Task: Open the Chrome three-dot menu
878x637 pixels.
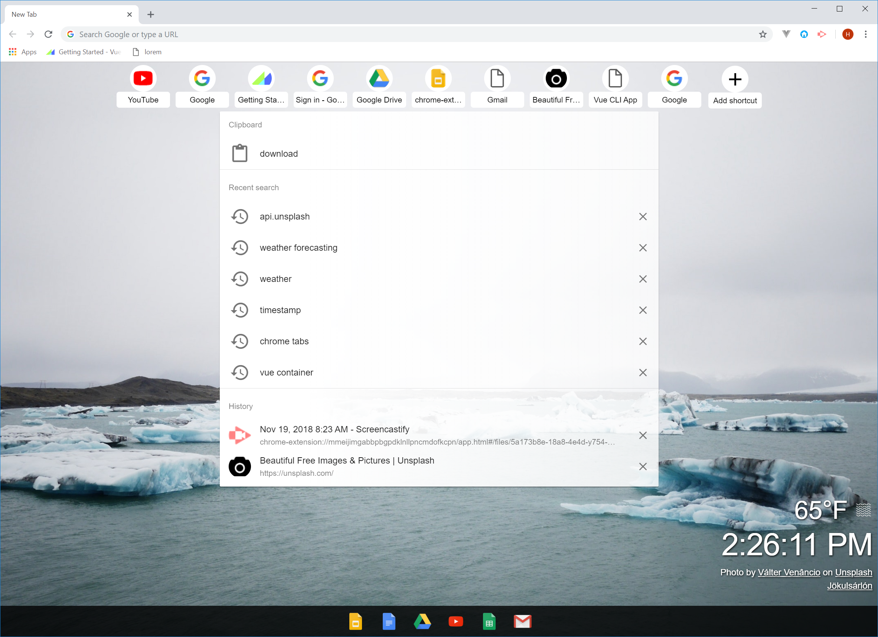Action: (866, 34)
